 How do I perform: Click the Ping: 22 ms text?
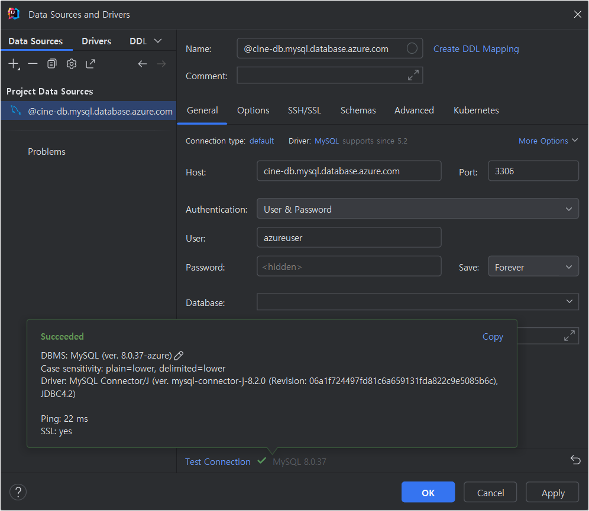64,419
